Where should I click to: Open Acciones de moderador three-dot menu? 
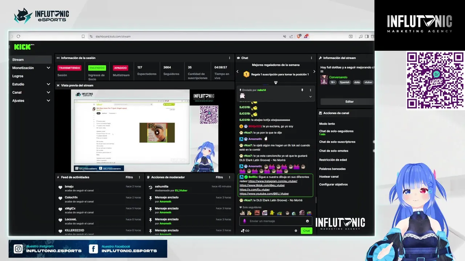(x=229, y=177)
